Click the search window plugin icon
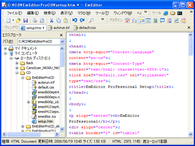 [162, 20]
